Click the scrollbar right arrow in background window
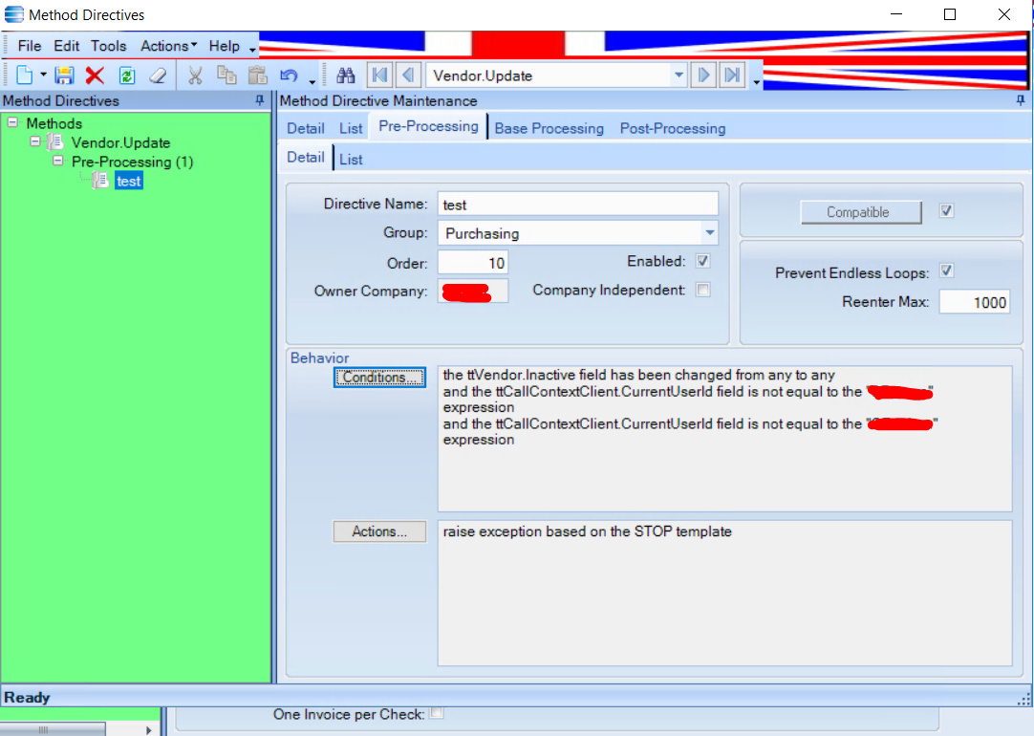 148,729
